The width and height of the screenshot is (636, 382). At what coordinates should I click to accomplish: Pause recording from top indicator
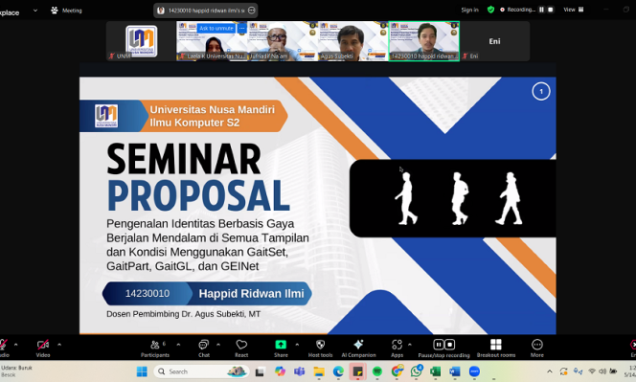[x=541, y=10]
